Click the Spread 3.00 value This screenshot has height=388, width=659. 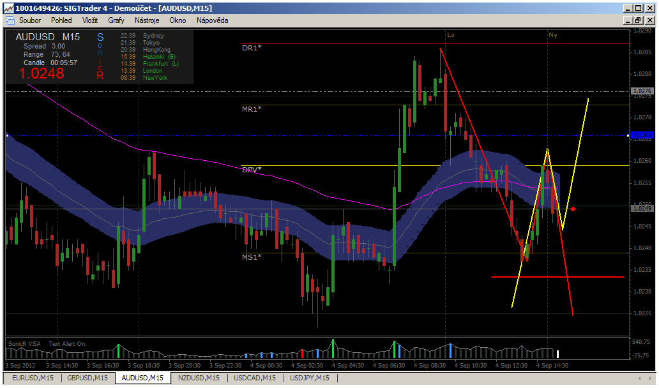coord(44,46)
